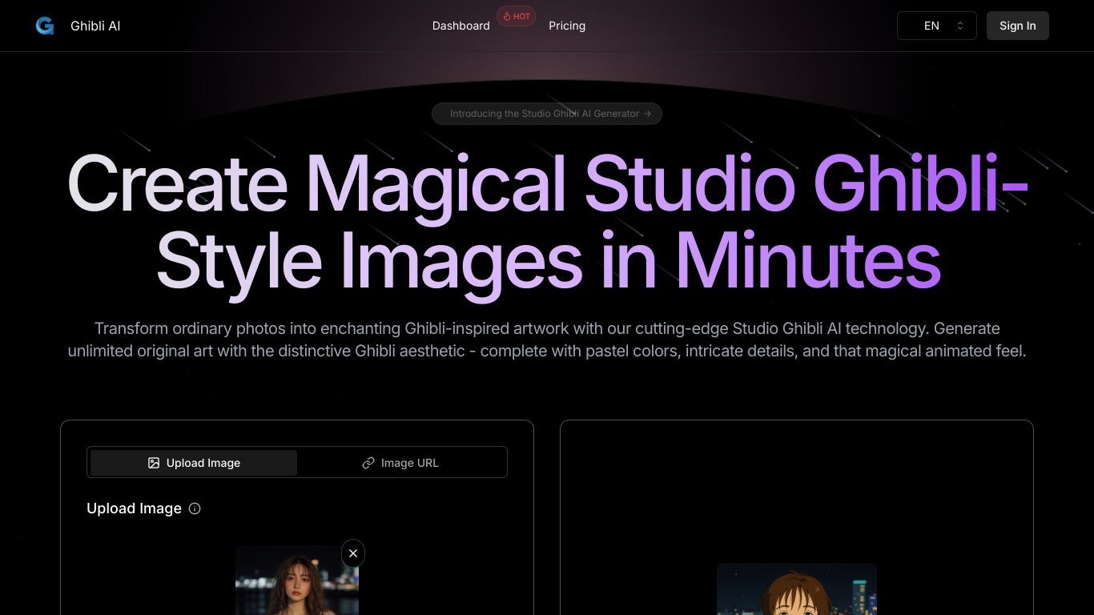The height and width of the screenshot is (615, 1094).
Task: Click the 'Transform ordinary photos' description paragraph
Action: 547,340
